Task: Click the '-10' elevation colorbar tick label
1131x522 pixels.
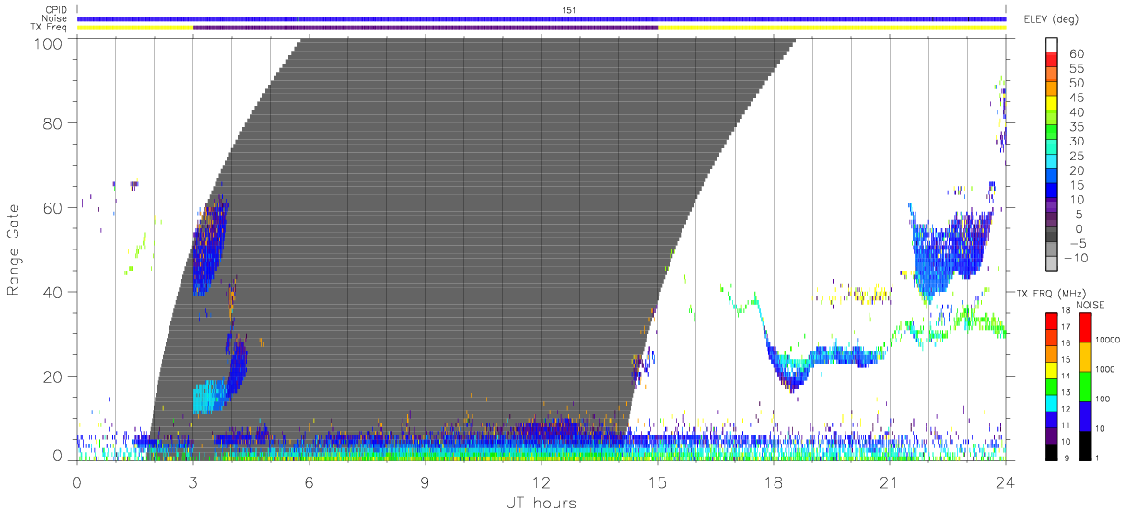Action: pyautogui.click(x=1075, y=258)
